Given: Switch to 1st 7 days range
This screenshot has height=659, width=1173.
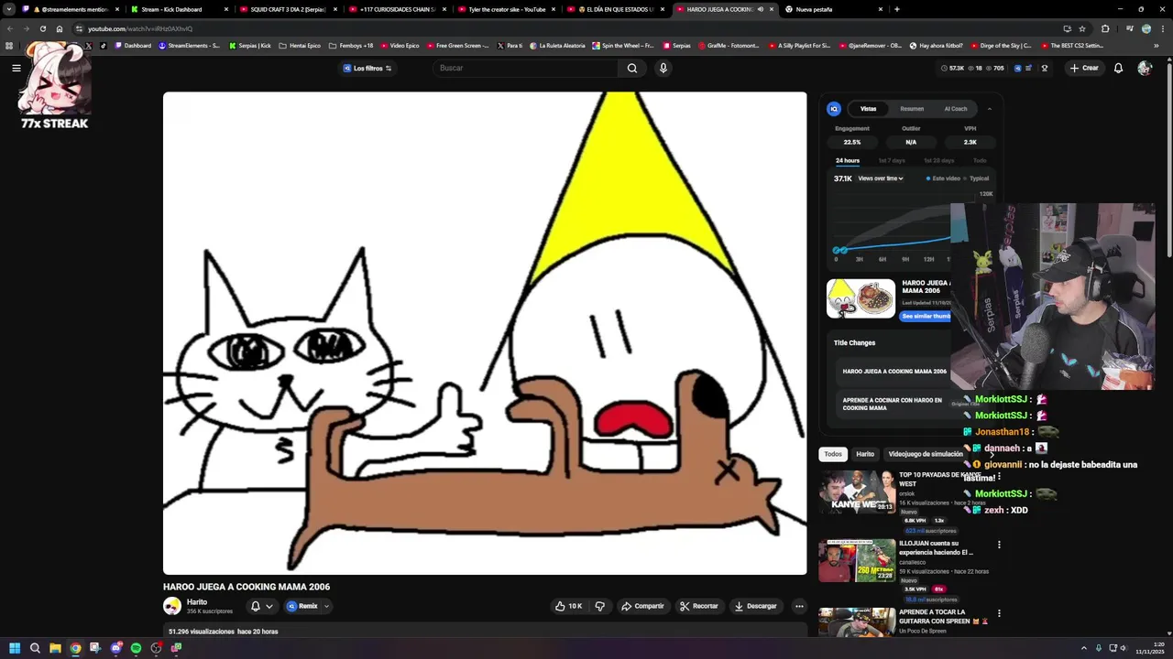Looking at the screenshot, I should 892,160.
